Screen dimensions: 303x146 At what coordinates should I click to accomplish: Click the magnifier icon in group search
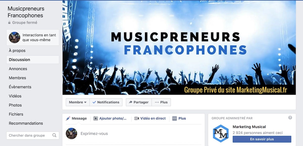coord(54,135)
